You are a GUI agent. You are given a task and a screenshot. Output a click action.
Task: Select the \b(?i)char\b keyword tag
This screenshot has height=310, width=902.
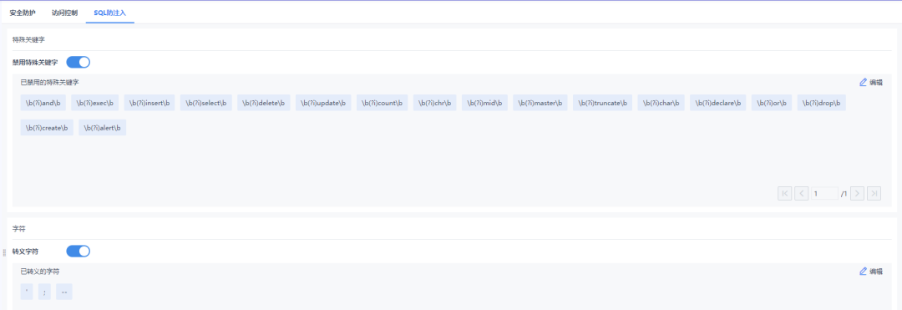pos(661,103)
